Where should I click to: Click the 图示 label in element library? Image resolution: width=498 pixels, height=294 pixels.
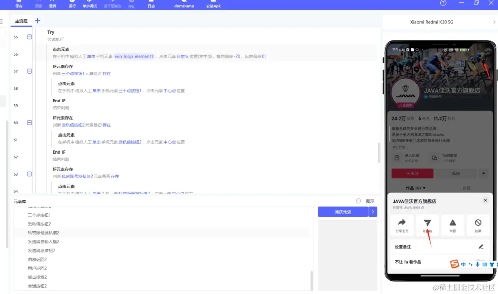370,201
